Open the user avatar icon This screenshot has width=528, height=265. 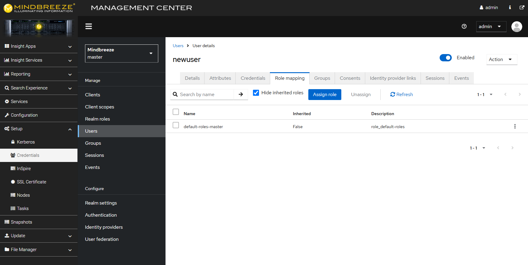[x=517, y=27]
